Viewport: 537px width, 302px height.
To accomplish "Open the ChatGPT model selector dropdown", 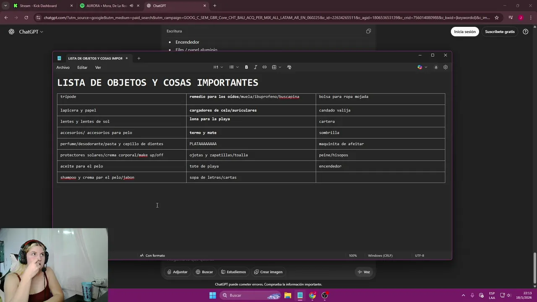I will click(31, 32).
